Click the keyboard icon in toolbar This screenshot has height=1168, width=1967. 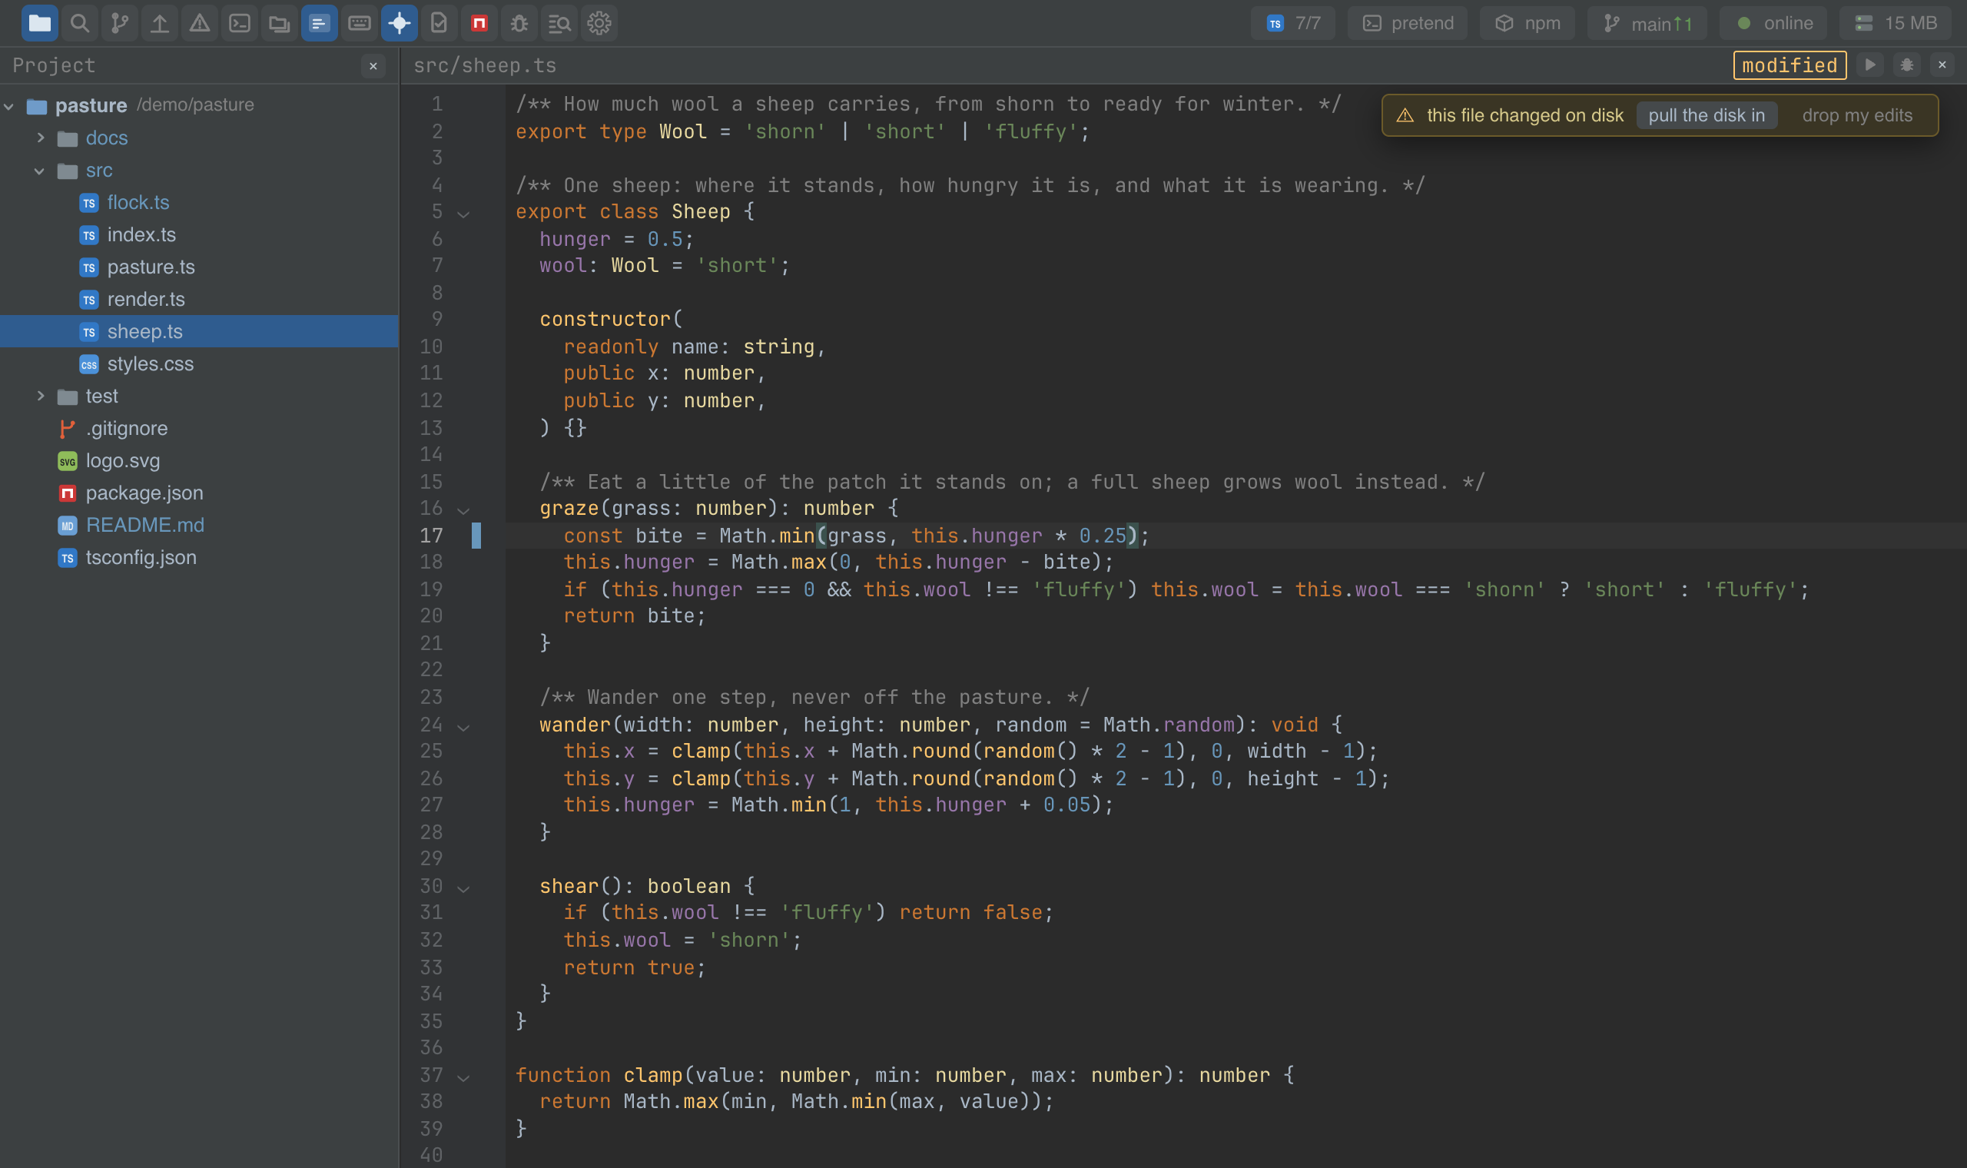click(360, 23)
